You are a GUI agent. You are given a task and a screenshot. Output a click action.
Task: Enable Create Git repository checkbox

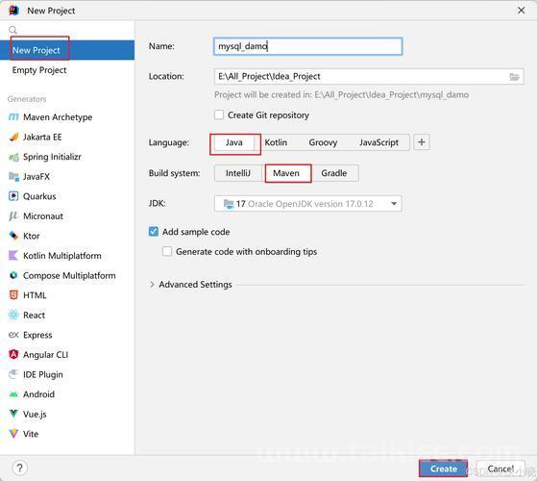click(219, 114)
